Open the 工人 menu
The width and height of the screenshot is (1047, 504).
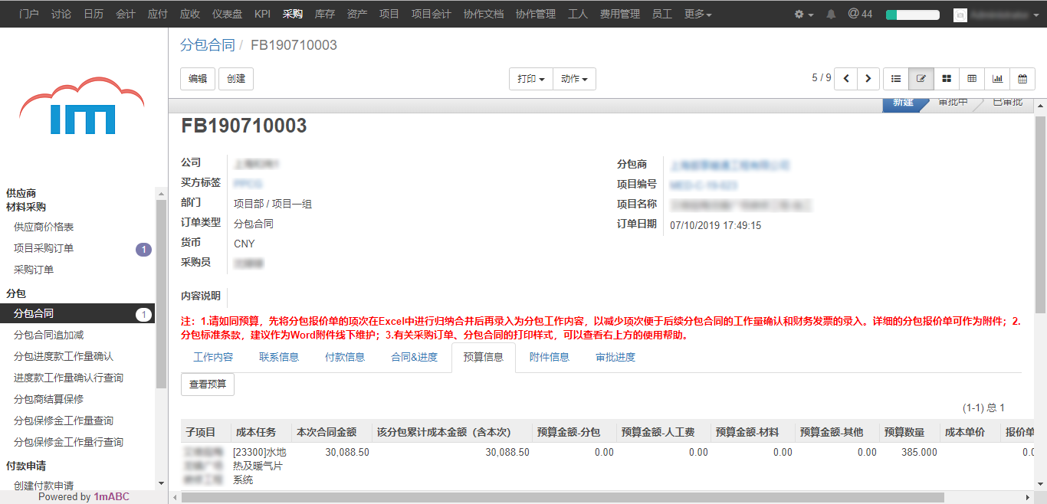[578, 14]
